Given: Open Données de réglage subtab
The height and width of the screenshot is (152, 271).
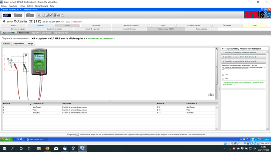Looking at the screenshot, I should coord(18,29).
